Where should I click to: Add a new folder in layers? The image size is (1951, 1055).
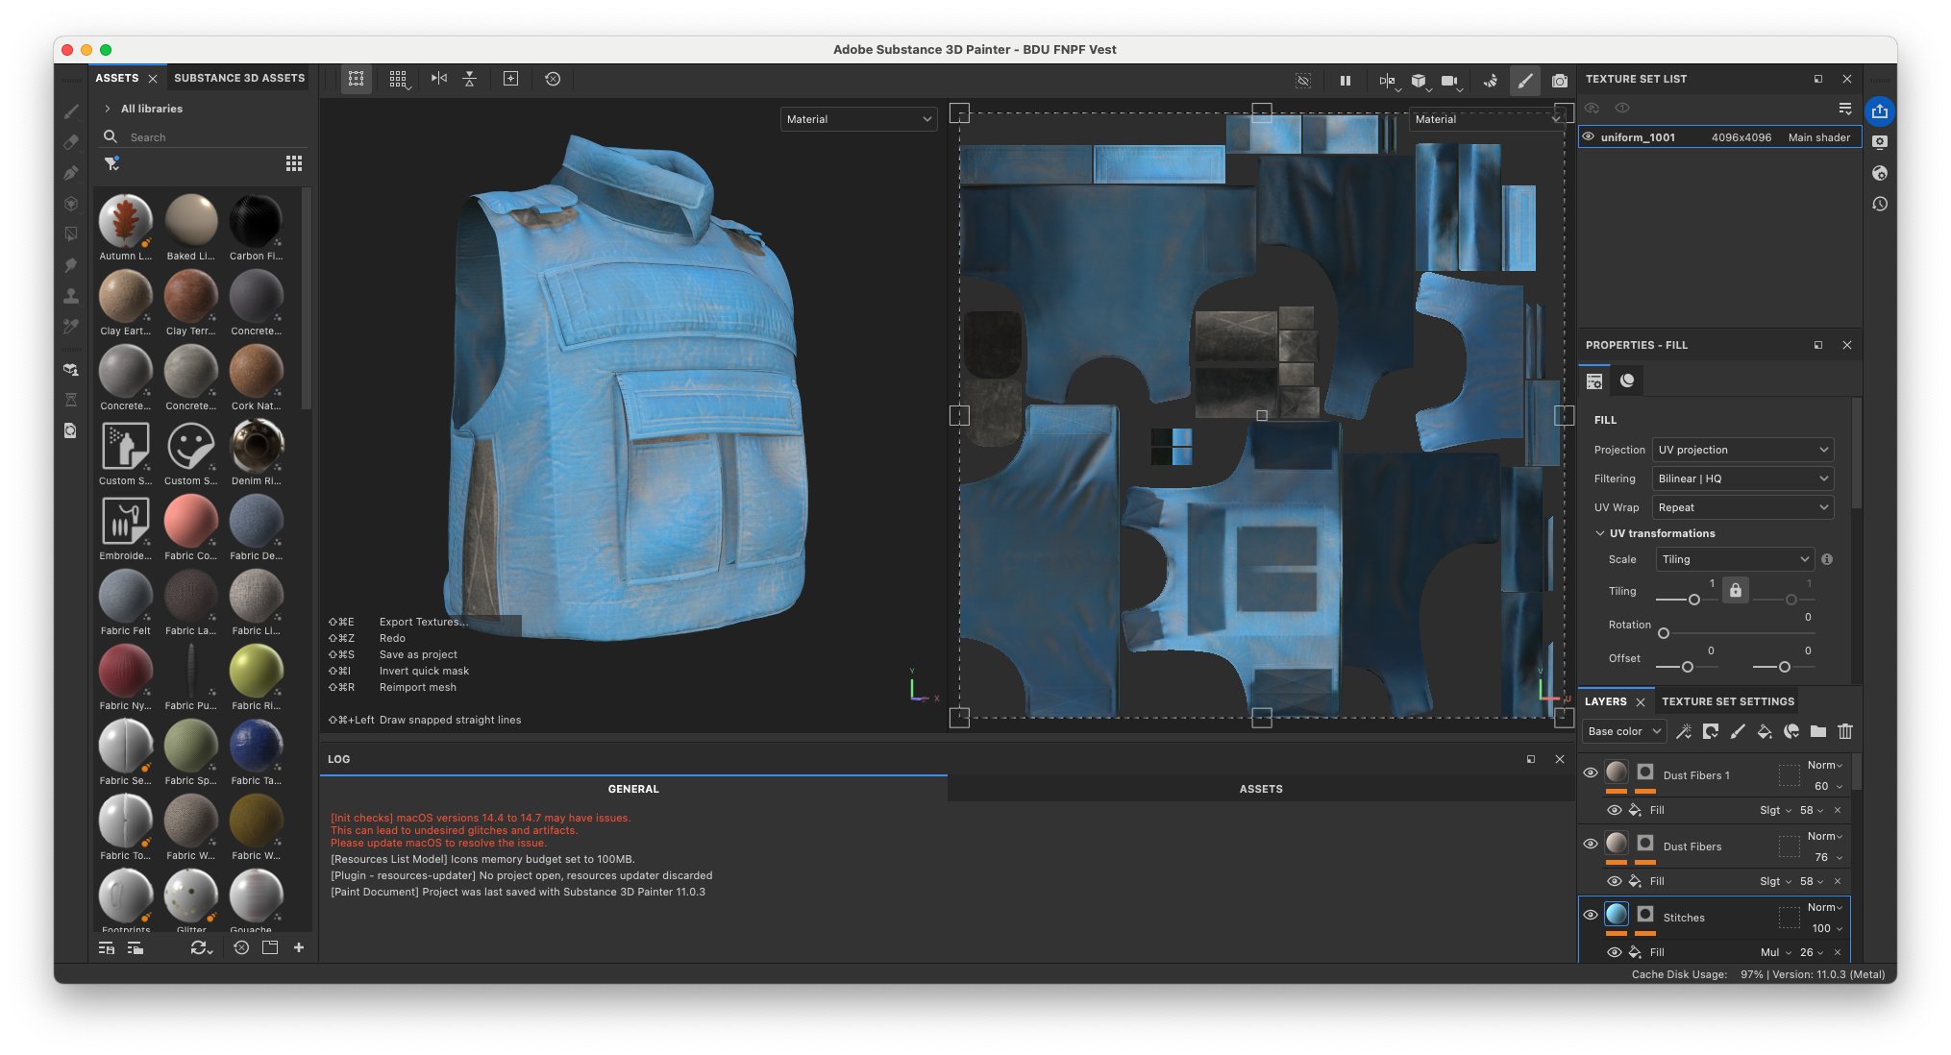[x=1818, y=731]
